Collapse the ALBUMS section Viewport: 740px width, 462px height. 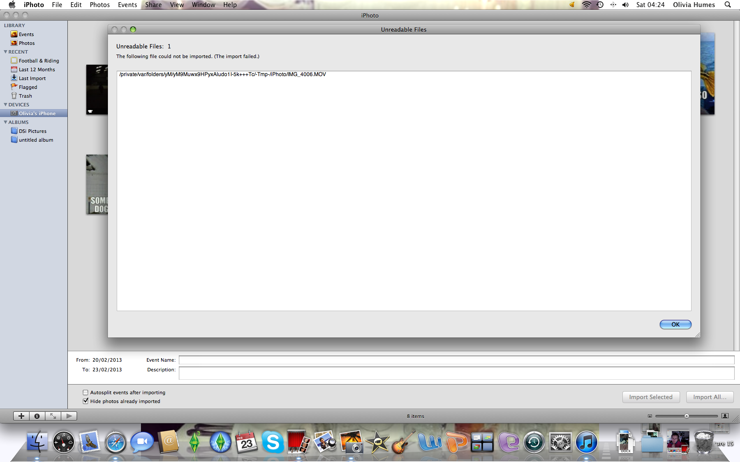(x=5, y=122)
